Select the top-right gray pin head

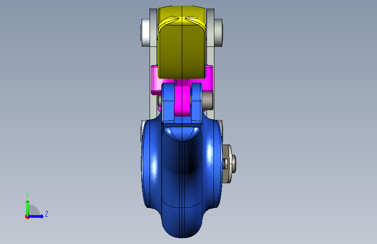[218, 33]
